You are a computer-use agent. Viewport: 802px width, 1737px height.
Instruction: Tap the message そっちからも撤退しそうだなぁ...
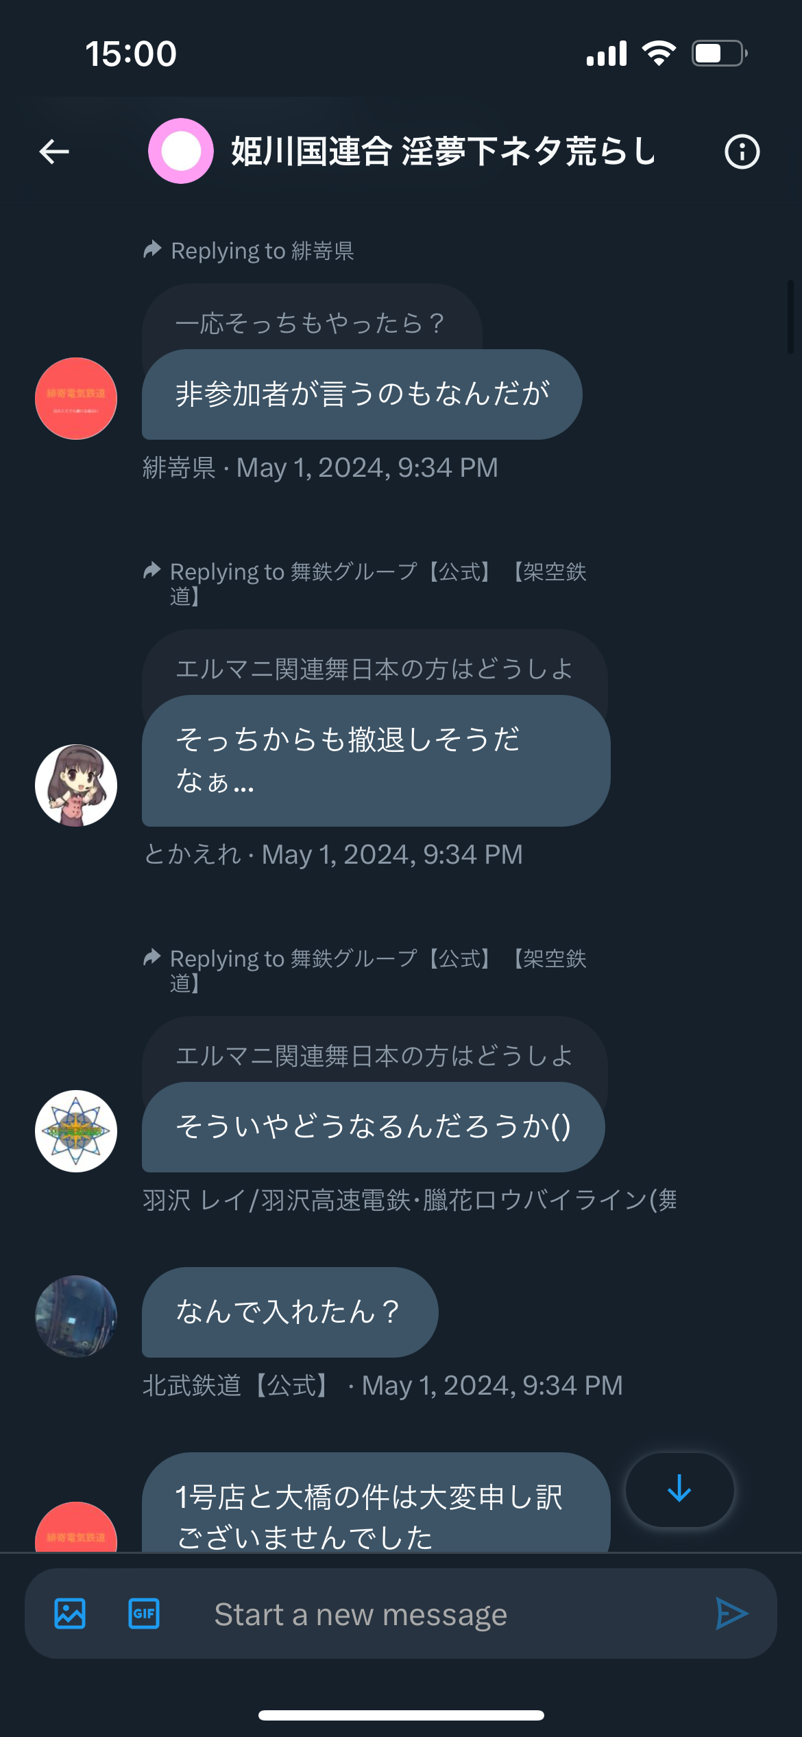376,761
